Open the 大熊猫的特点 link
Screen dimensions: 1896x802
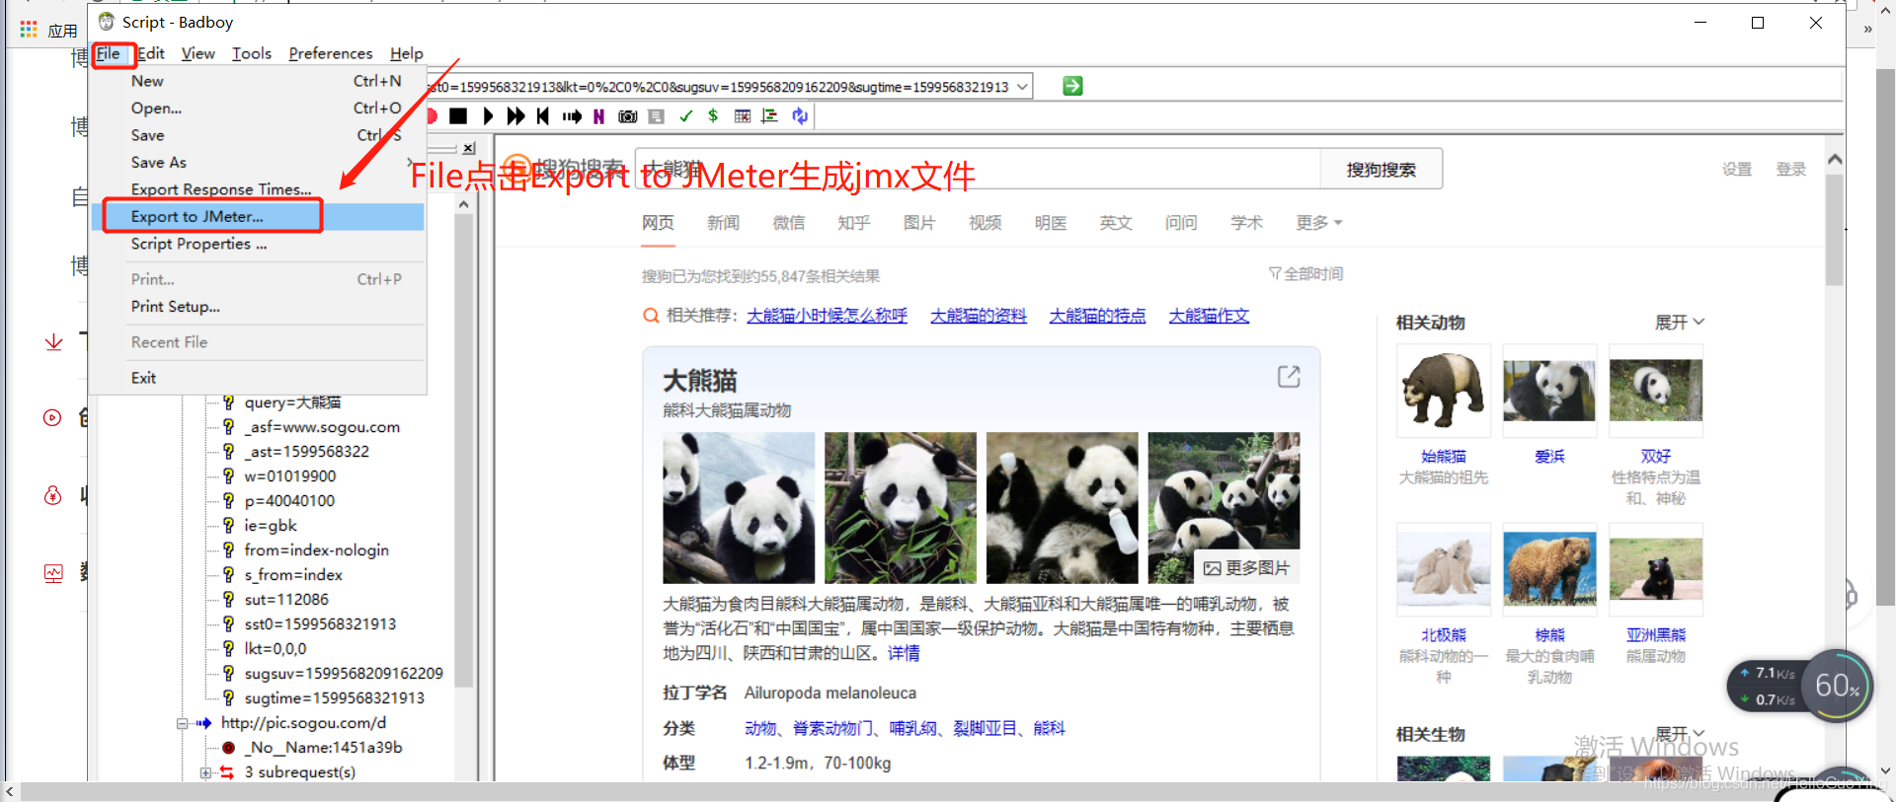tap(1097, 316)
